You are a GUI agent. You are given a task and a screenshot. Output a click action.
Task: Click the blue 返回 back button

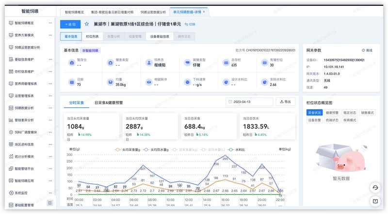click(x=70, y=24)
